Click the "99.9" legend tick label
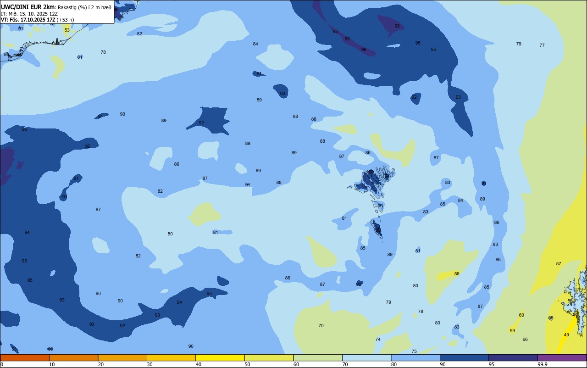This screenshot has height=368, width=587. pyautogui.click(x=543, y=364)
